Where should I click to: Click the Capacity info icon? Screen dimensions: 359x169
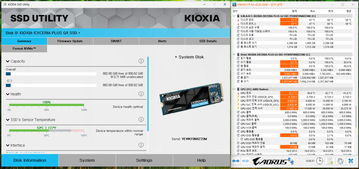pos(141,61)
